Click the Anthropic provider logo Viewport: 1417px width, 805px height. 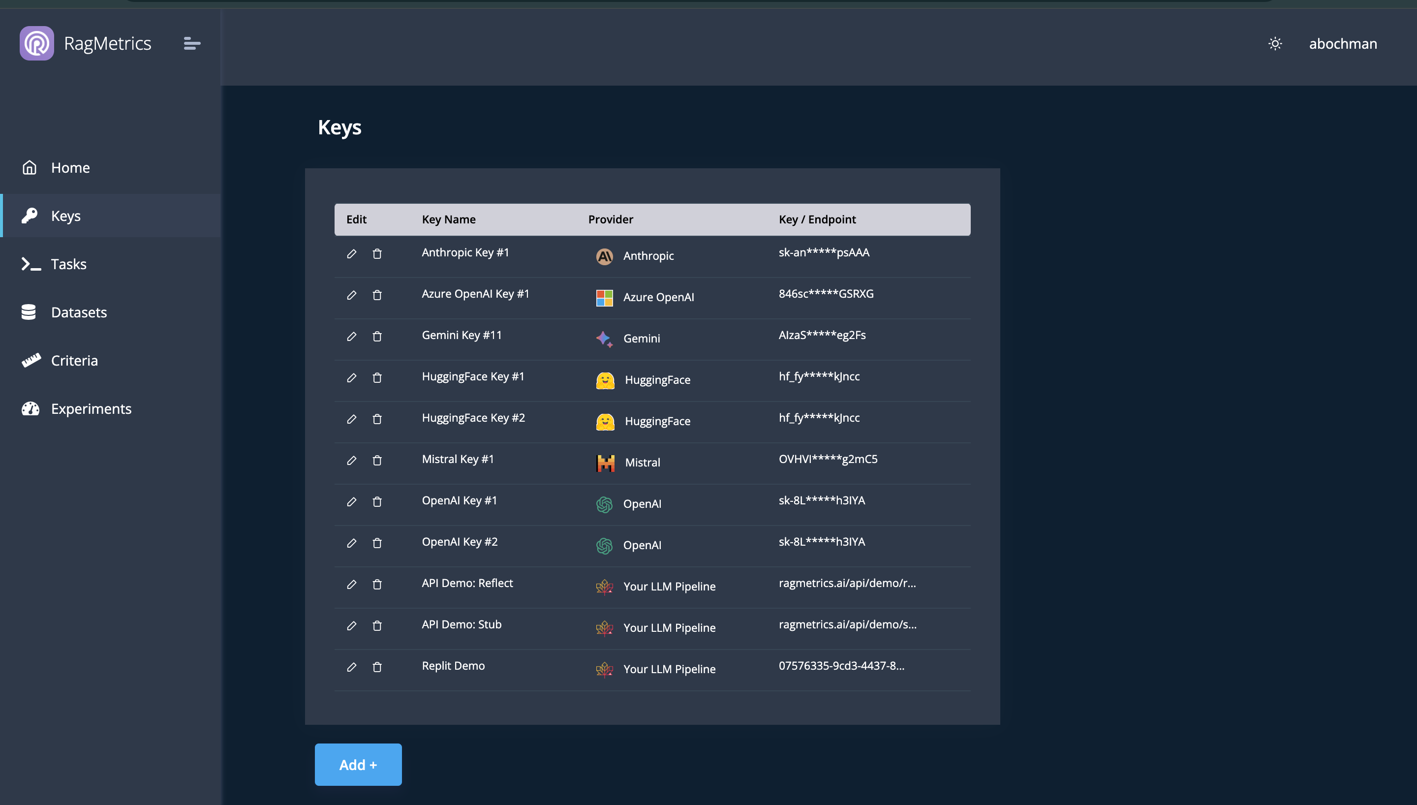pos(605,256)
